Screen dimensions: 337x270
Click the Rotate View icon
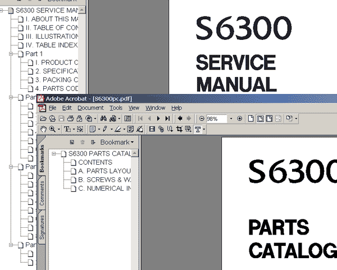pos(289,119)
